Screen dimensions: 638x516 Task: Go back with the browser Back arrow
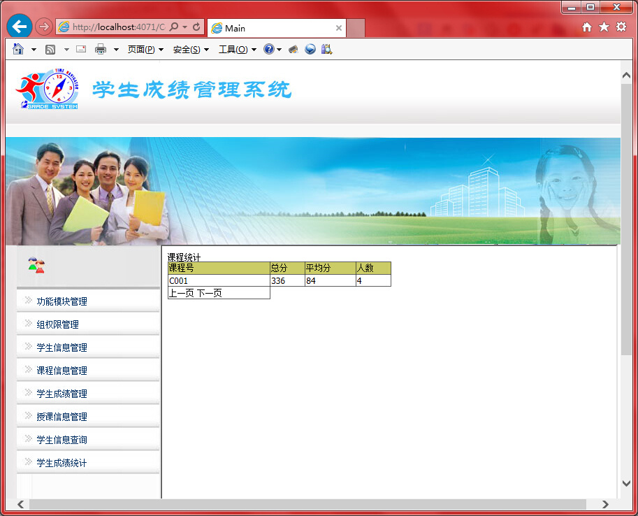19,27
